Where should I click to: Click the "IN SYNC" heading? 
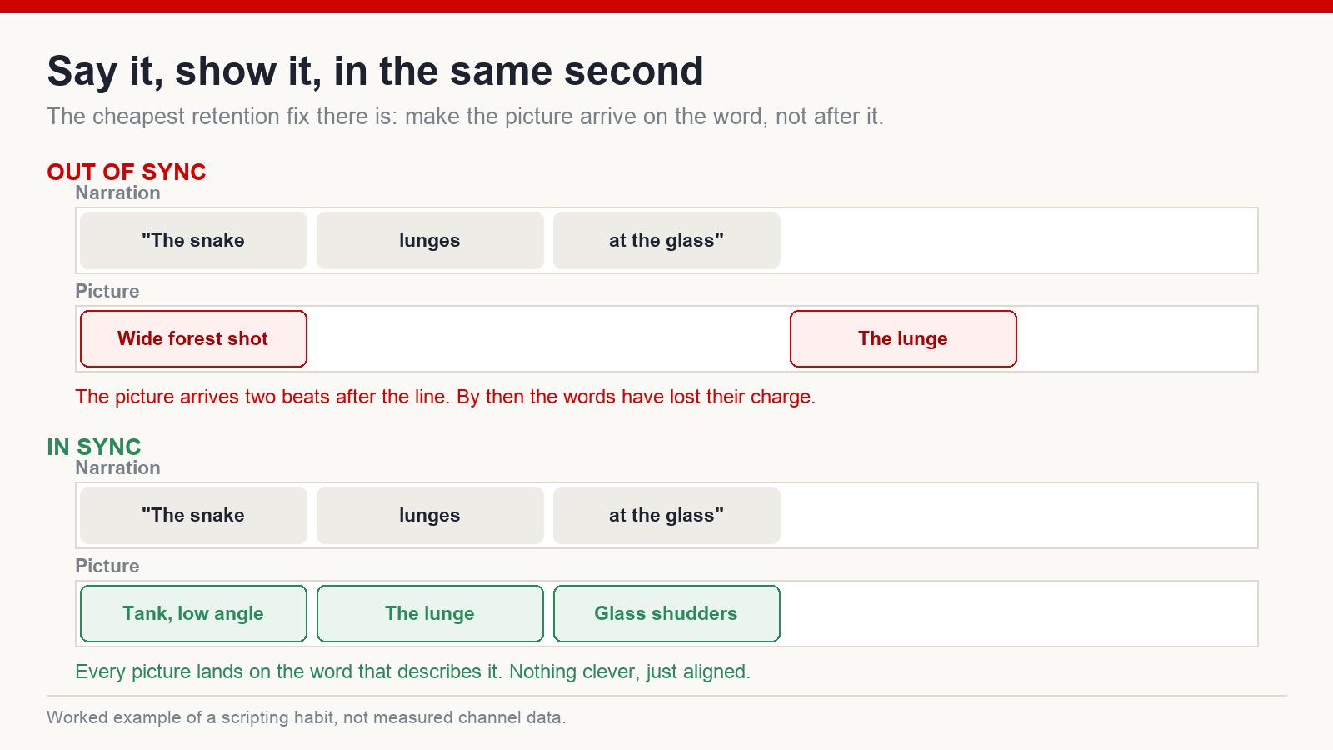coord(94,447)
